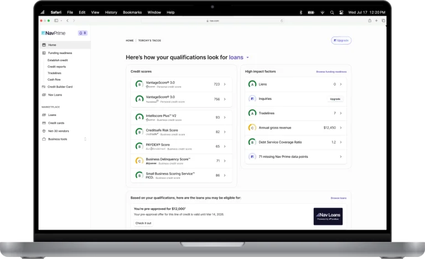This screenshot has height=259, width=425.
Task: Click the Inquiries locked icon
Action: click(252, 99)
